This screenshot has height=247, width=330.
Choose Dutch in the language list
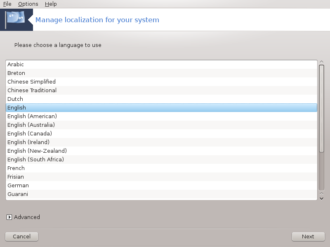click(161, 99)
